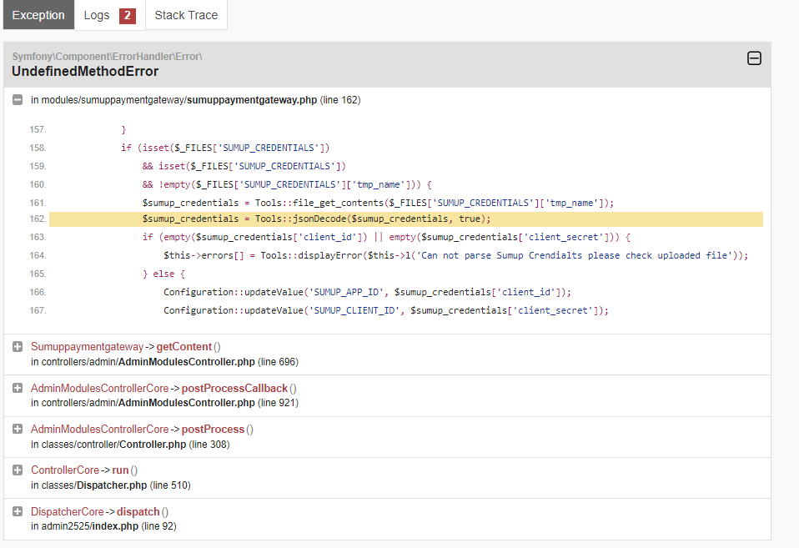Open the Stack Trace tab

186,15
